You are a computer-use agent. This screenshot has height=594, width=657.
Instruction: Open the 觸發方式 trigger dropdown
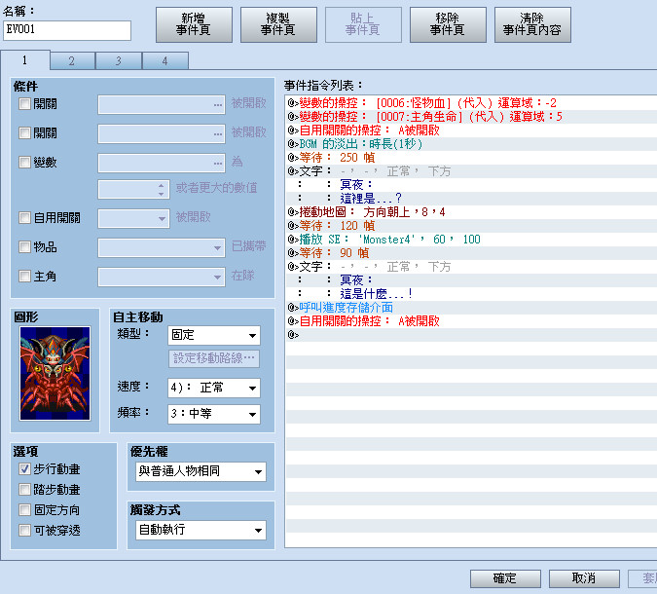[x=201, y=531]
